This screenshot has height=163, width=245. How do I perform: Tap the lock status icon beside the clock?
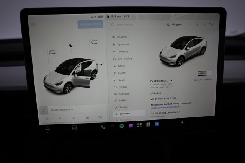point(108,16)
